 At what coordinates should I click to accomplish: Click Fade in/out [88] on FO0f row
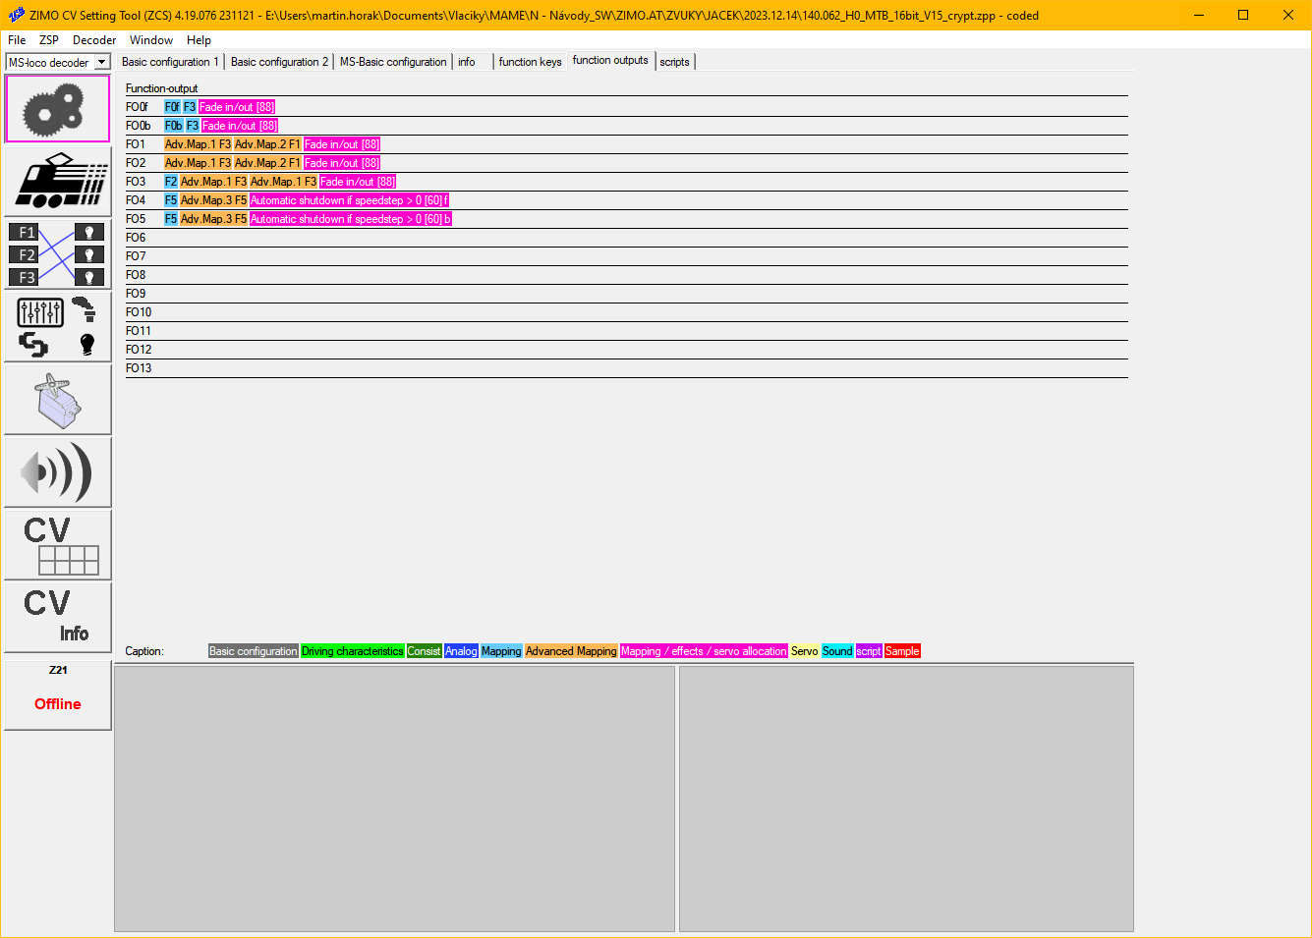click(x=237, y=107)
